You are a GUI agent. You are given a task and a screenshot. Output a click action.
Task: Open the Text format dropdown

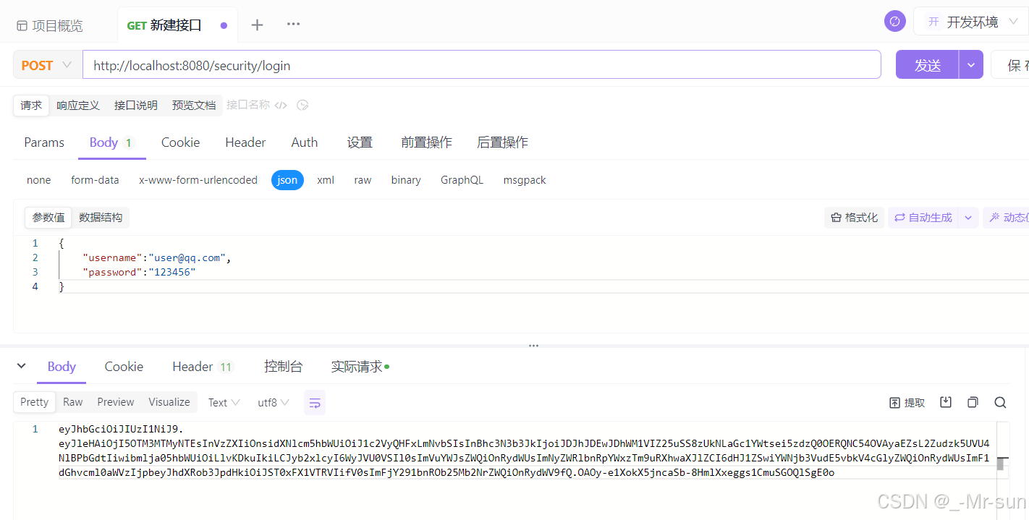coord(224,402)
